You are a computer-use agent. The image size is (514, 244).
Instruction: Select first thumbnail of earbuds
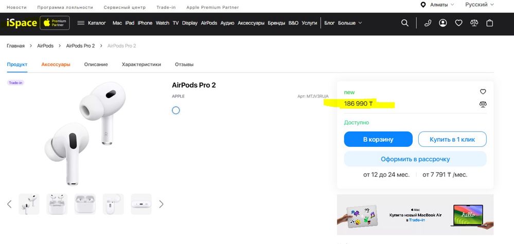tap(29, 204)
